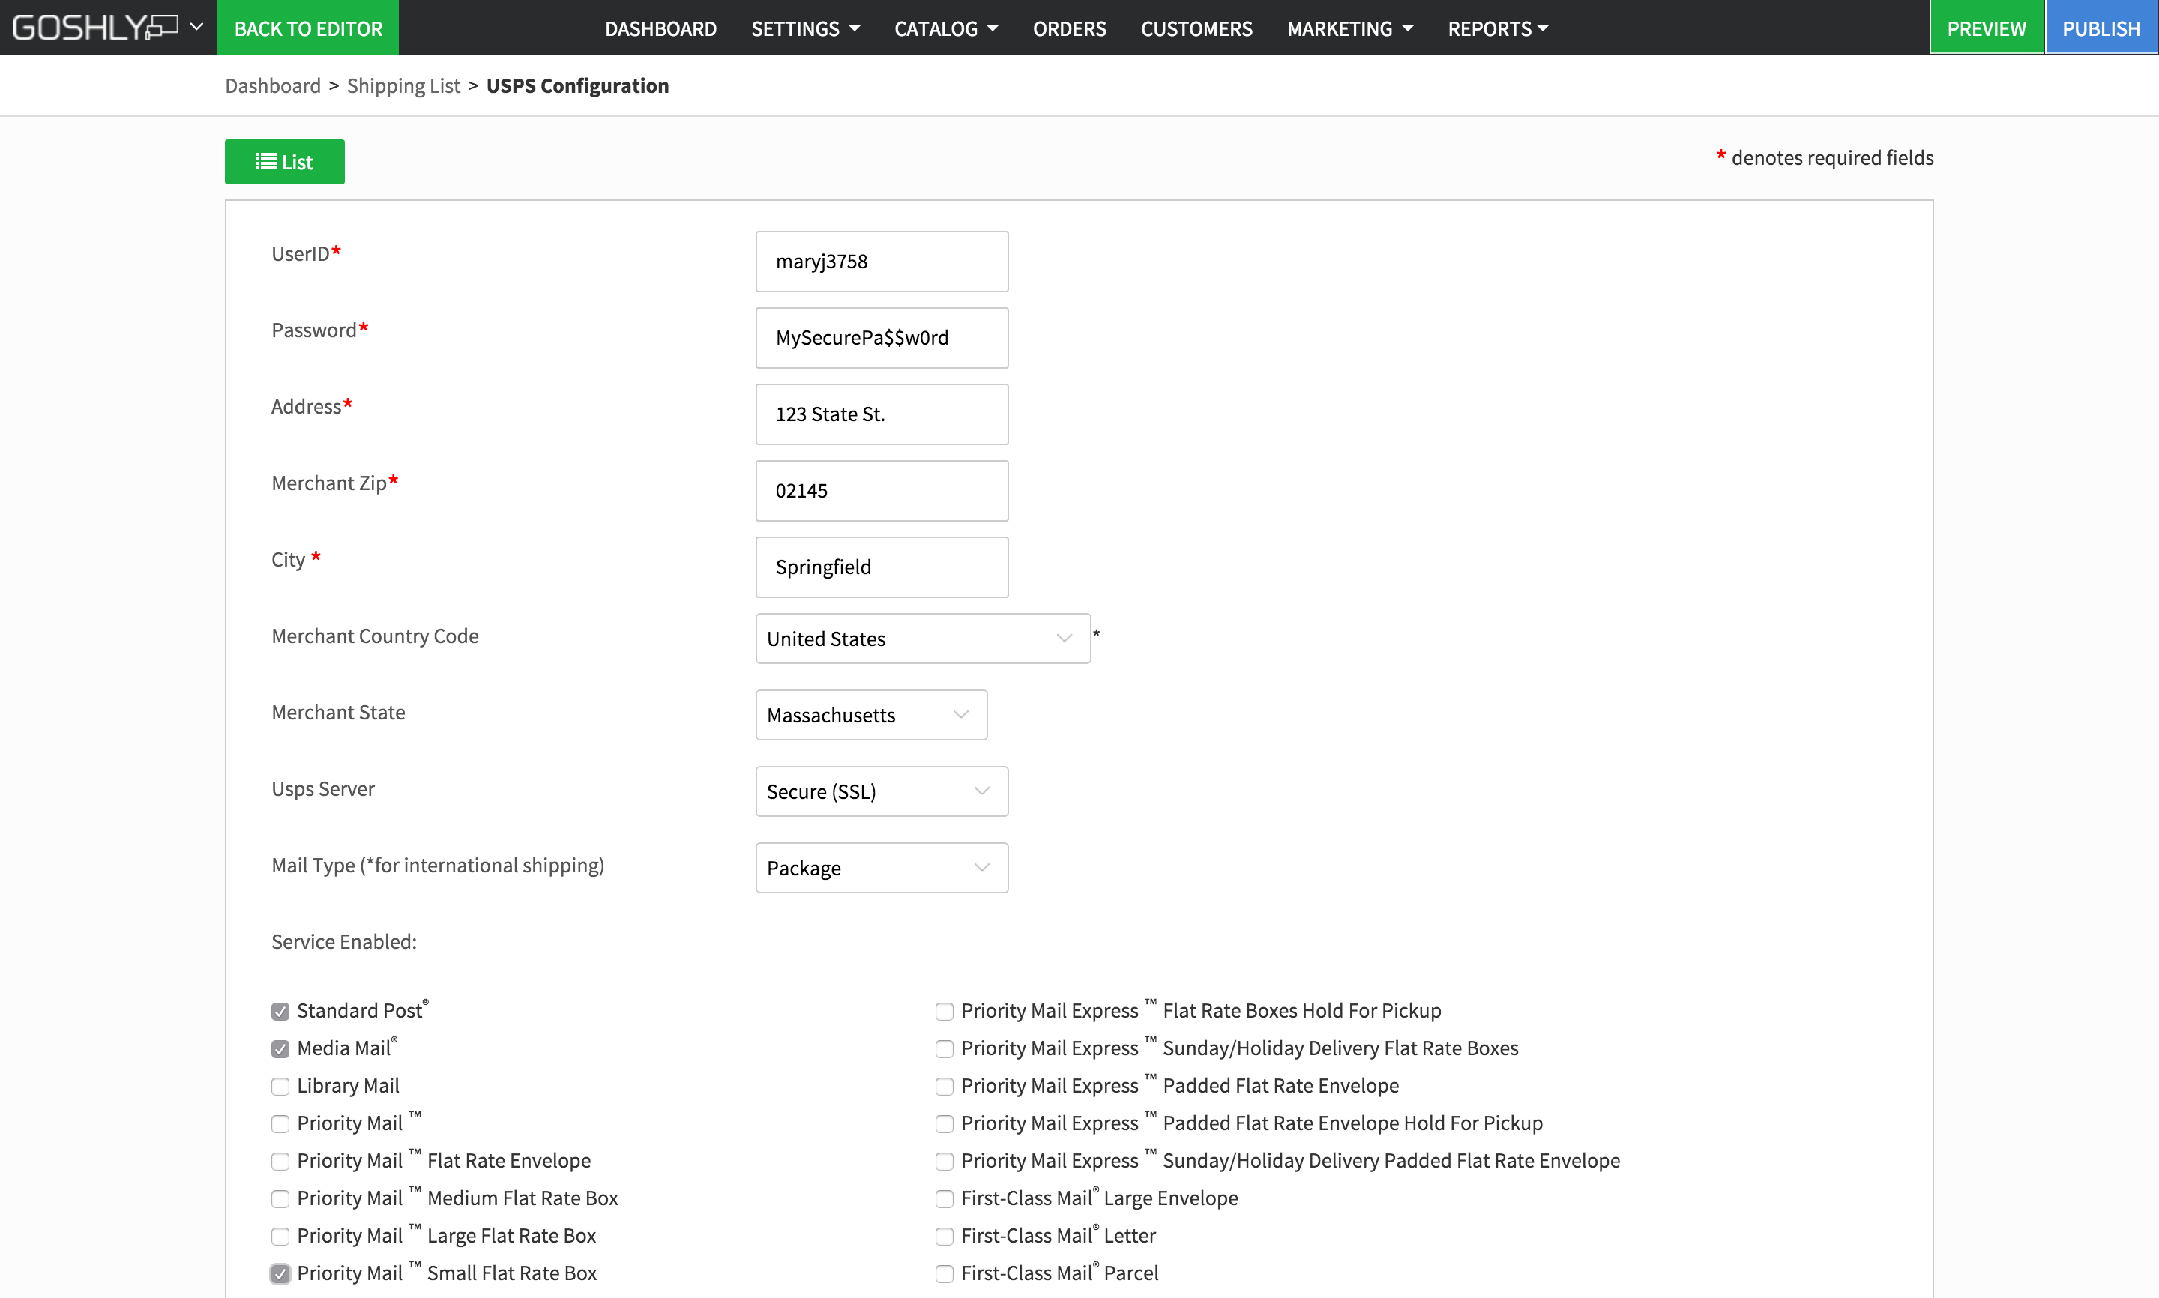Viewport: 2159px width, 1298px height.
Task: Click the Goshly logo
Action: pyautogui.click(x=94, y=28)
